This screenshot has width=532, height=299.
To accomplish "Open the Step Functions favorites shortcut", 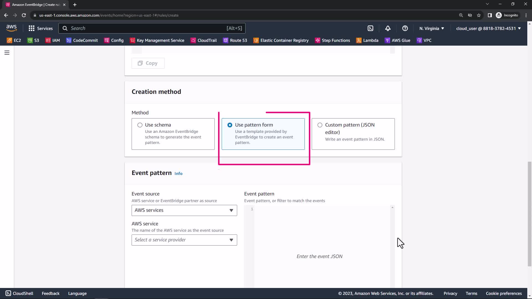I will tap(332, 40).
